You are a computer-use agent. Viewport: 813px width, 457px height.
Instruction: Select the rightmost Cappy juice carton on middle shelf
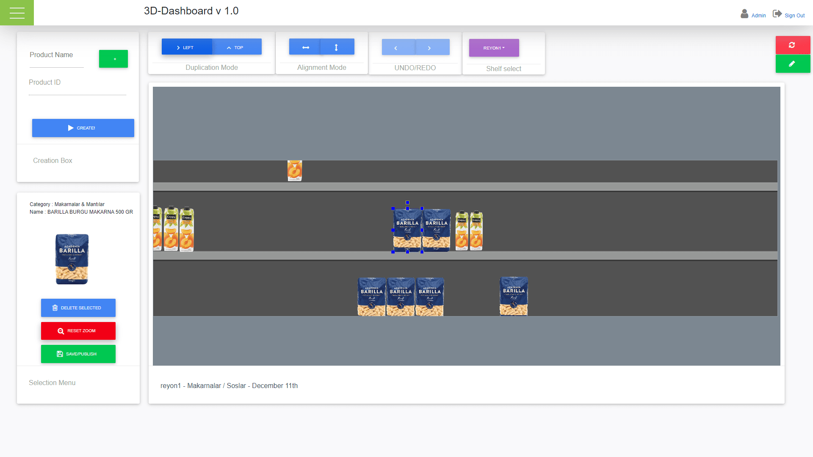tap(476, 231)
